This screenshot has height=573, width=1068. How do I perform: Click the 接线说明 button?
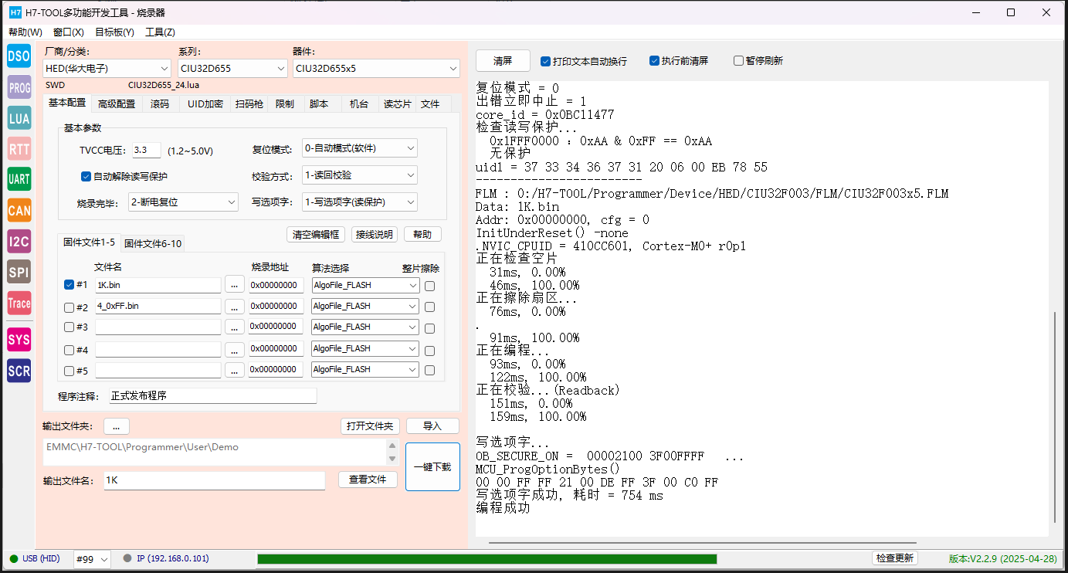374,235
